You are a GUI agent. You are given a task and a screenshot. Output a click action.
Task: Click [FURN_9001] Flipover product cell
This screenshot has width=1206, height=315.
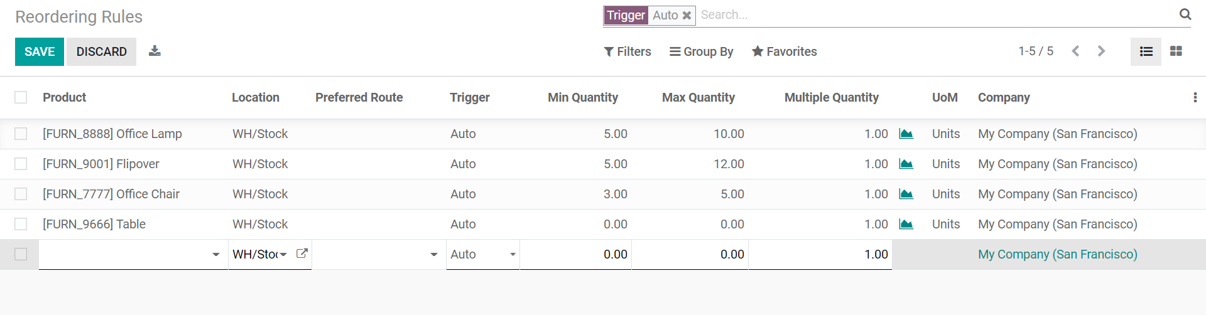pyautogui.click(x=101, y=164)
